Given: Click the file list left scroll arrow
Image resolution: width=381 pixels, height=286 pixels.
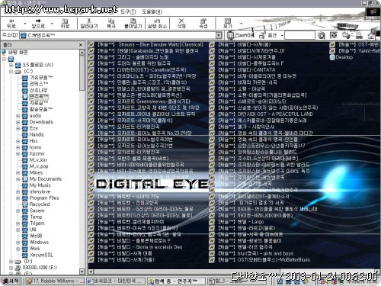Looking at the screenshot, I should 91,272.
